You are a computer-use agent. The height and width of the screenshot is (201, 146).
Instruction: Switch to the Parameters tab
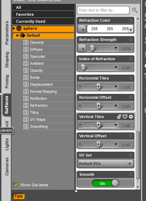[x=7, y=33]
